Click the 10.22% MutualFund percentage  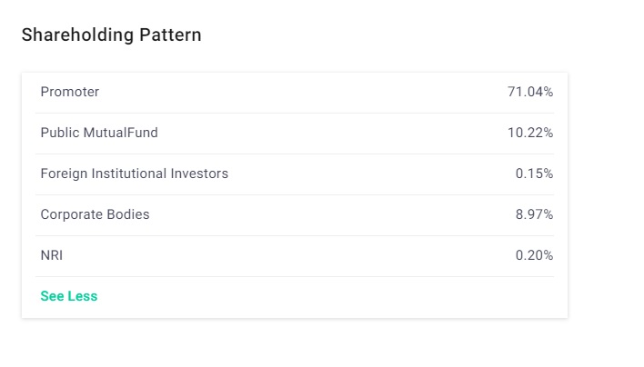pyautogui.click(x=530, y=133)
